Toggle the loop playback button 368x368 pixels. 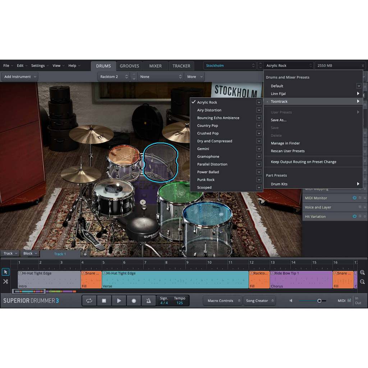89,301
